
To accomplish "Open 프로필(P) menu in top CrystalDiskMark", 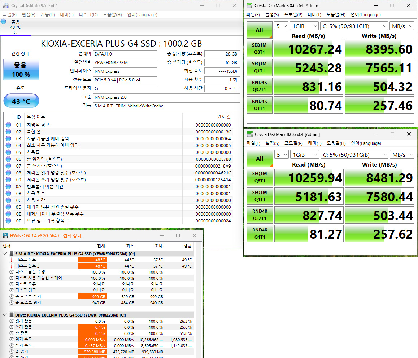I will pyautogui.click(x=293, y=15).
